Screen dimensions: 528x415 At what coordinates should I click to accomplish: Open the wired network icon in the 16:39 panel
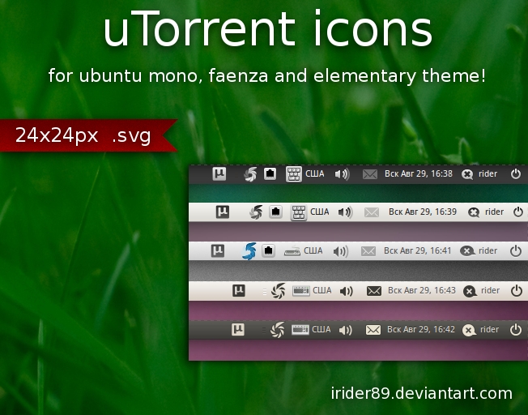[275, 212]
